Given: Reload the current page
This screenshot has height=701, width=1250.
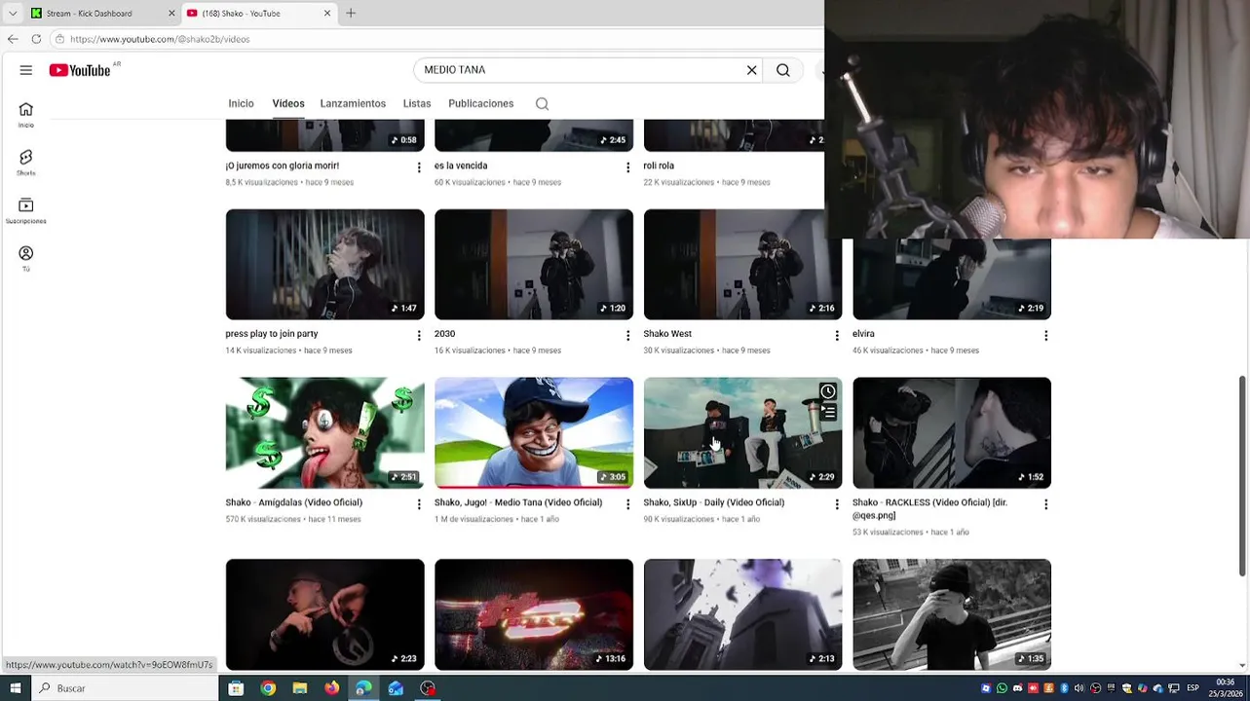Looking at the screenshot, I should click(x=36, y=39).
